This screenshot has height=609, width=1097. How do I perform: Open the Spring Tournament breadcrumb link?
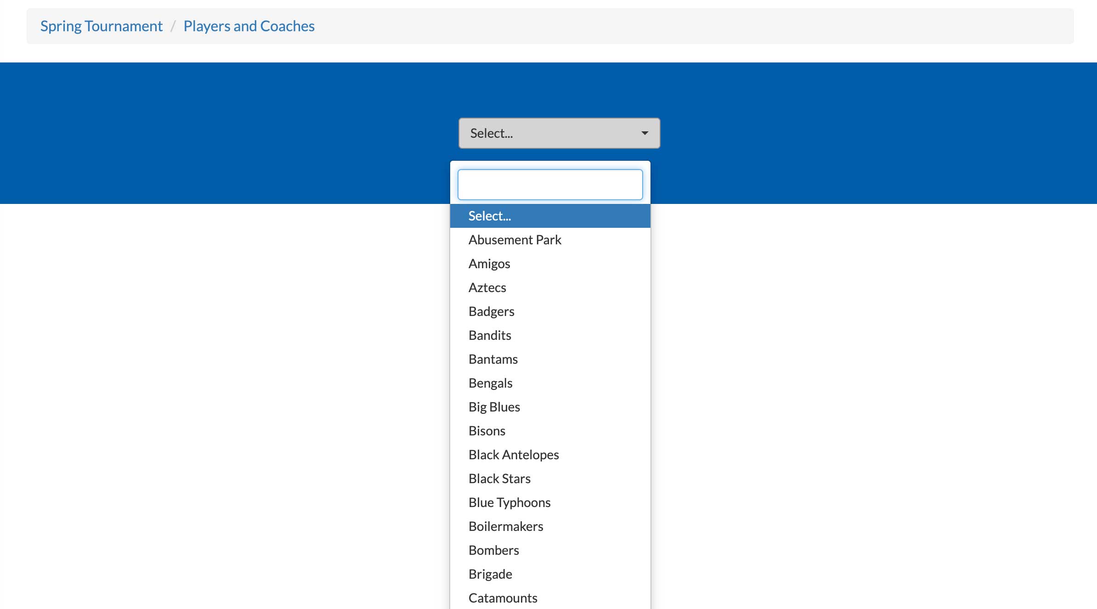[x=101, y=26]
